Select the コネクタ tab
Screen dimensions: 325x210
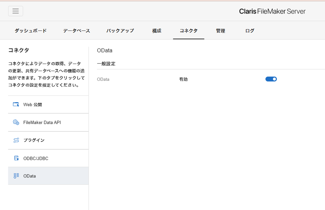pyautogui.click(x=189, y=31)
